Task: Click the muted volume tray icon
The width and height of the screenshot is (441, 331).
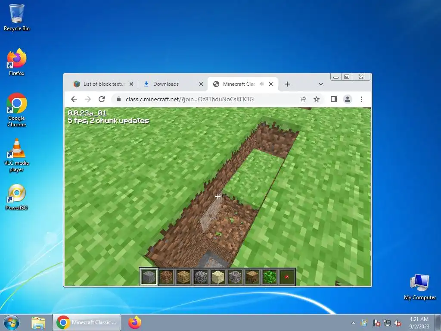Action: coord(398,323)
